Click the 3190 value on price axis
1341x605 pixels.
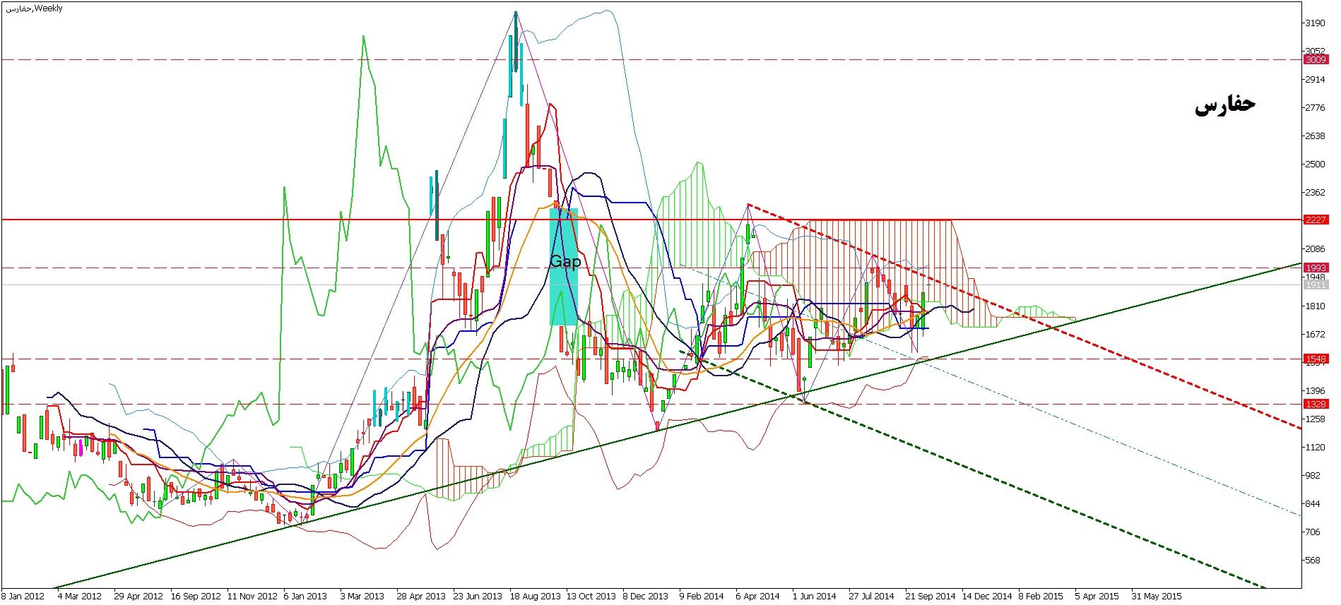(1315, 23)
